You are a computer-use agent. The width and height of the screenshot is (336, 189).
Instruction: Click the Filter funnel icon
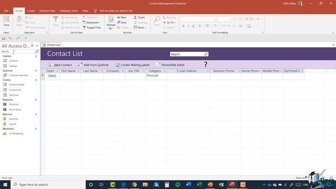(x=56, y=21)
